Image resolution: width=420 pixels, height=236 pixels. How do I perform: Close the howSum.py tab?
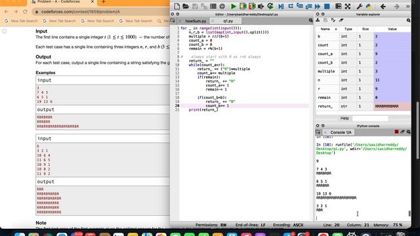(180, 21)
